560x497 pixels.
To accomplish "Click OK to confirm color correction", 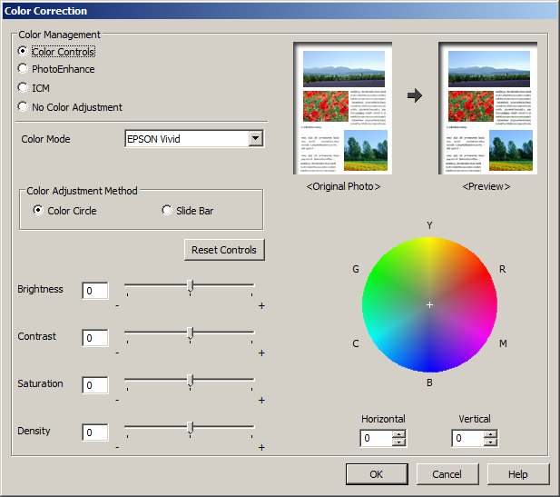I will tap(377, 474).
